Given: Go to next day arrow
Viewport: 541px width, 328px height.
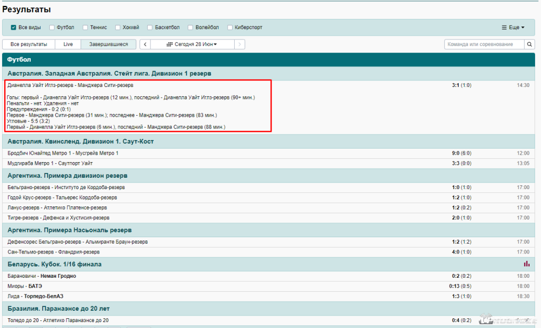Looking at the screenshot, I should coord(240,44).
